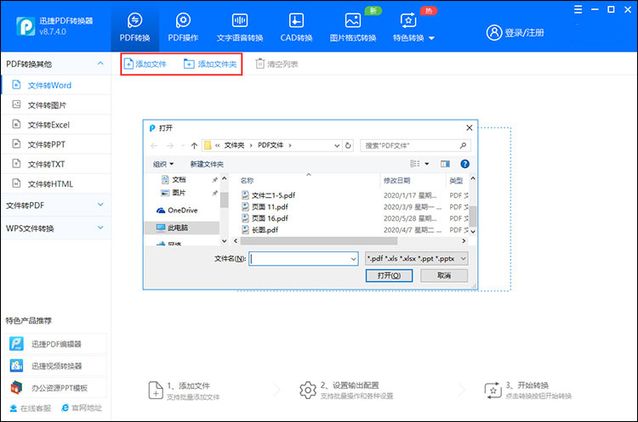Open 图片格式转换 tab
The width and height of the screenshot is (638, 422).
point(353,28)
